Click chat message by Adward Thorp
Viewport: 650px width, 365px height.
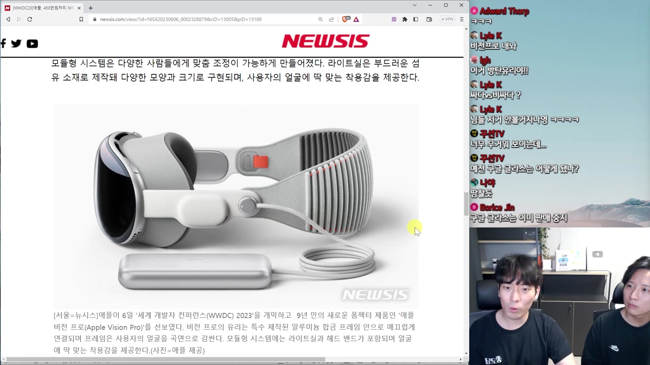click(481, 22)
